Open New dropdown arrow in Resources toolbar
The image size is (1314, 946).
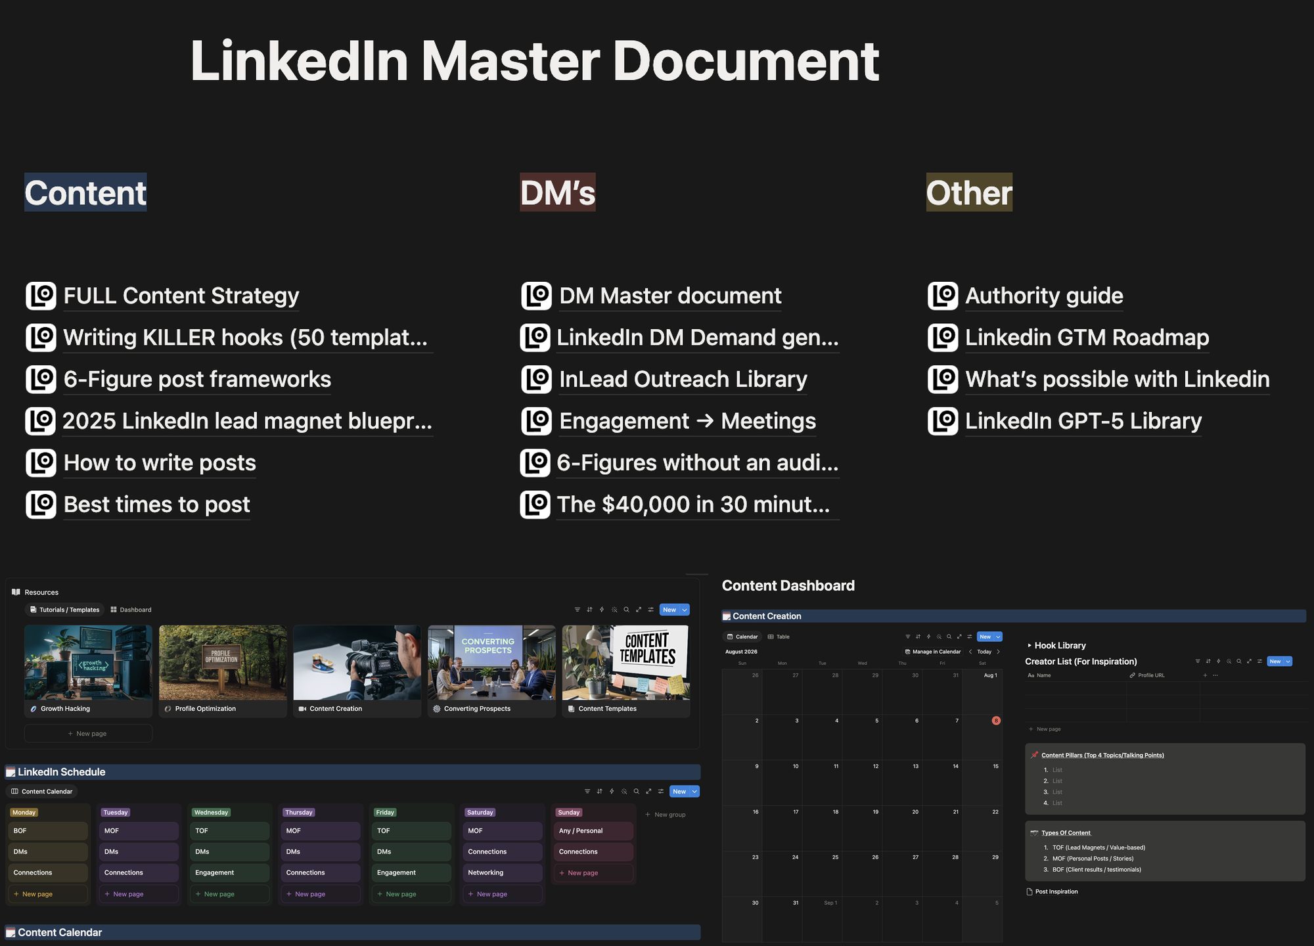point(685,610)
